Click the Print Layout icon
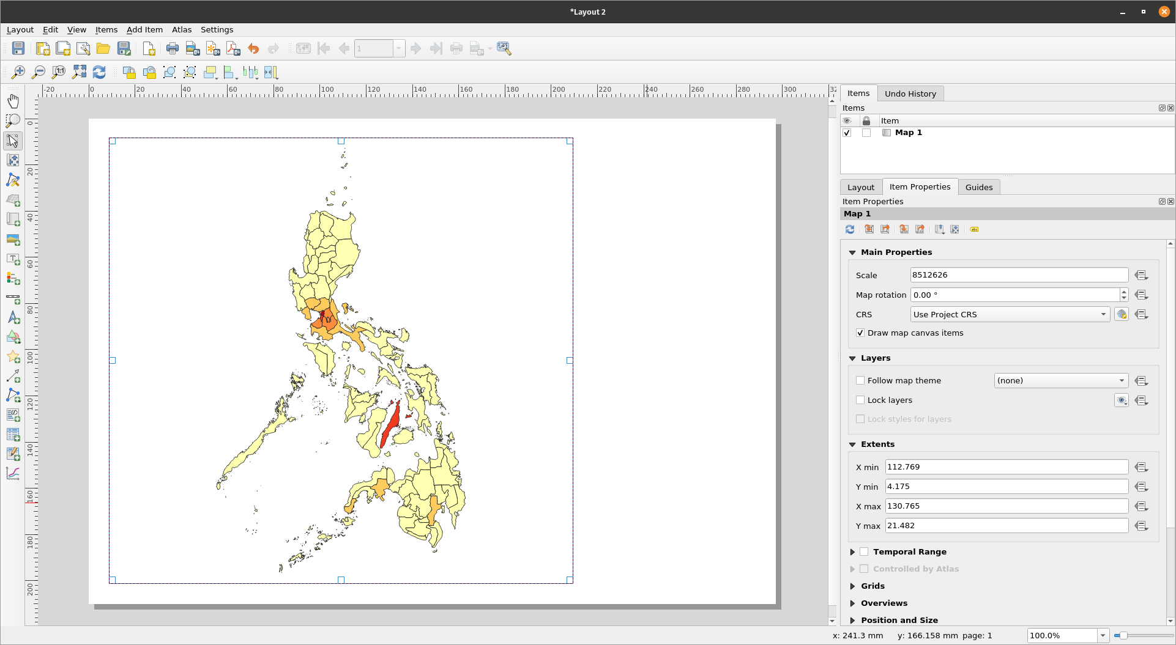The image size is (1176, 645). click(x=173, y=49)
